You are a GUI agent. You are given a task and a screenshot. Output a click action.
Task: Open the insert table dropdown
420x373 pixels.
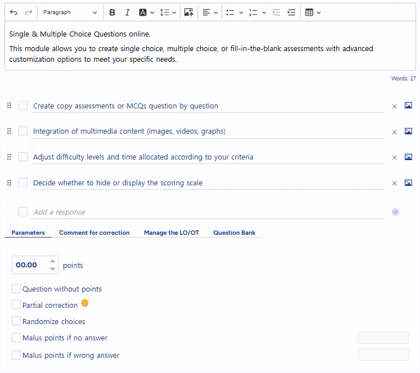click(x=313, y=12)
